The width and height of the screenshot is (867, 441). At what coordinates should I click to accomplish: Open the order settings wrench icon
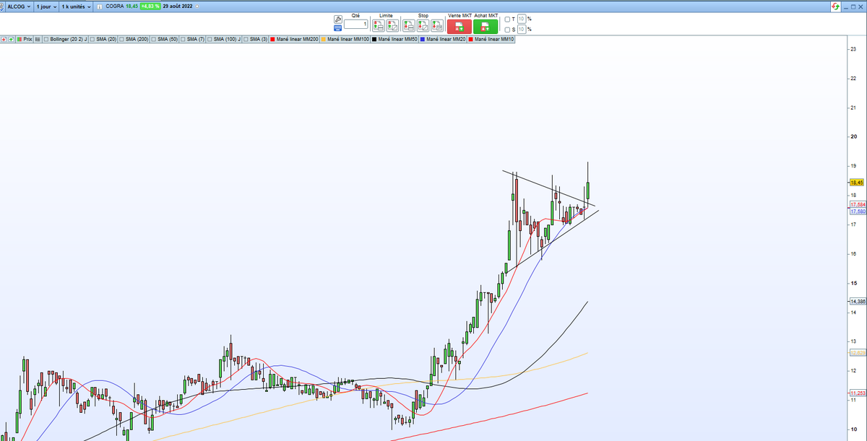click(x=337, y=20)
